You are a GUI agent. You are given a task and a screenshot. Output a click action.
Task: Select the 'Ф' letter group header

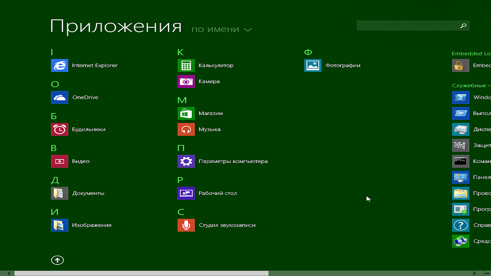click(x=308, y=53)
